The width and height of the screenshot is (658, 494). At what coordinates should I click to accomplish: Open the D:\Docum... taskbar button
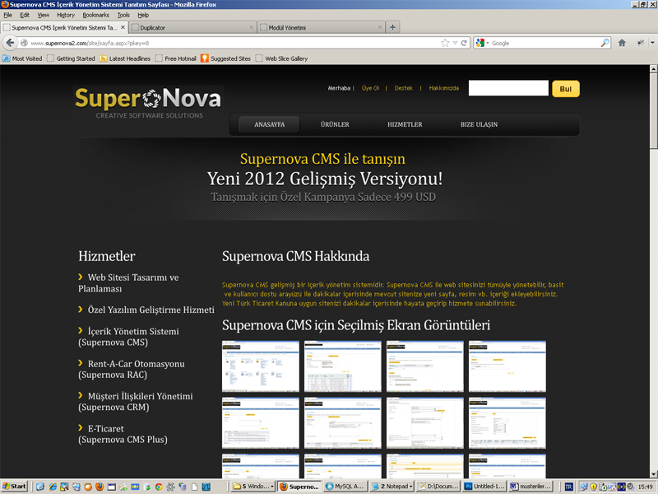pyautogui.click(x=438, y=487)
